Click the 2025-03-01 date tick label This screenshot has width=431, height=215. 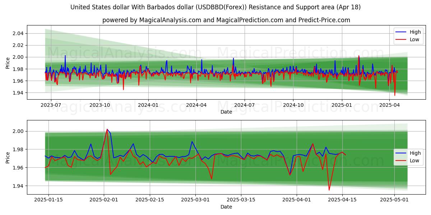pyautogui.click(x=195, y=200)
